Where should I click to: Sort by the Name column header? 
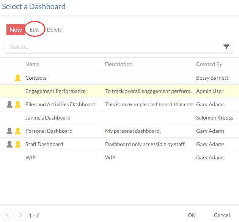[32, 64]
